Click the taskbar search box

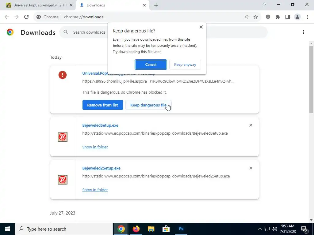[x=64, y=229]
